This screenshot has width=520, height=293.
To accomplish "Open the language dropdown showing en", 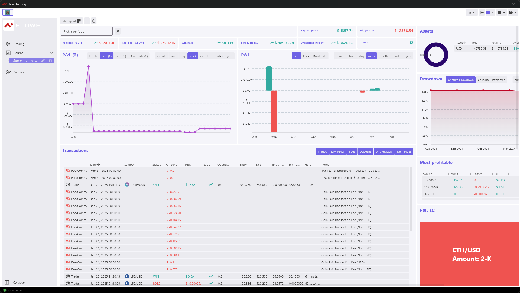I will pos(471,12).
